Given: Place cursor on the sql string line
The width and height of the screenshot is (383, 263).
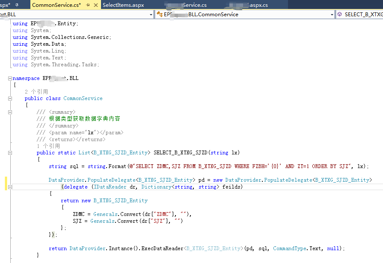Looking at the screenshot, I should [x=128, y=166].
